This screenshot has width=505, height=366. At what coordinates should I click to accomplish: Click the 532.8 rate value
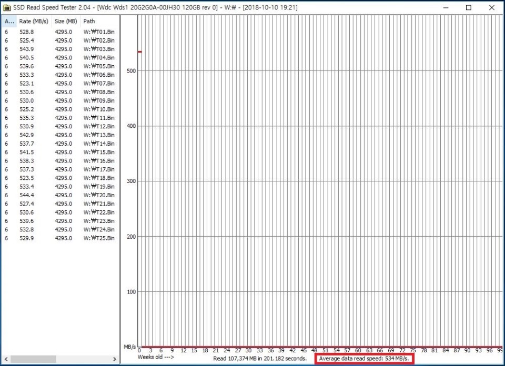pyautogui.click(x=26, y=229)
